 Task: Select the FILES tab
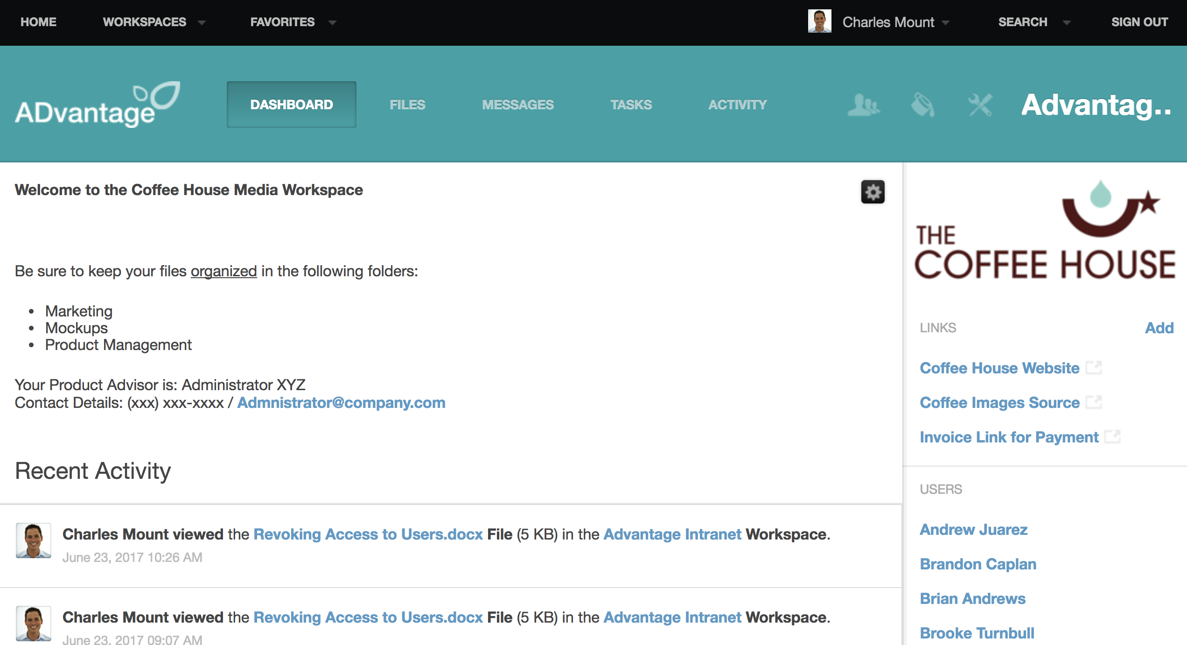(407, 103)
